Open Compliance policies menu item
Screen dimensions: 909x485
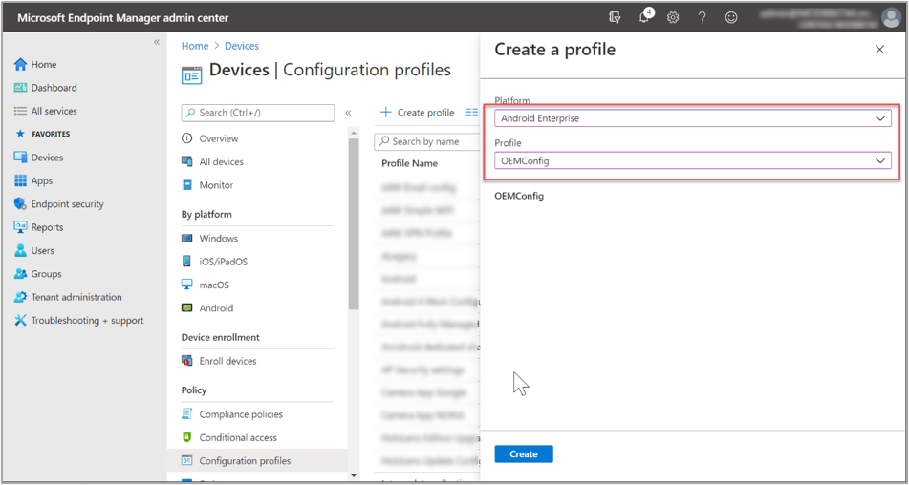click(x=240, y=414)
